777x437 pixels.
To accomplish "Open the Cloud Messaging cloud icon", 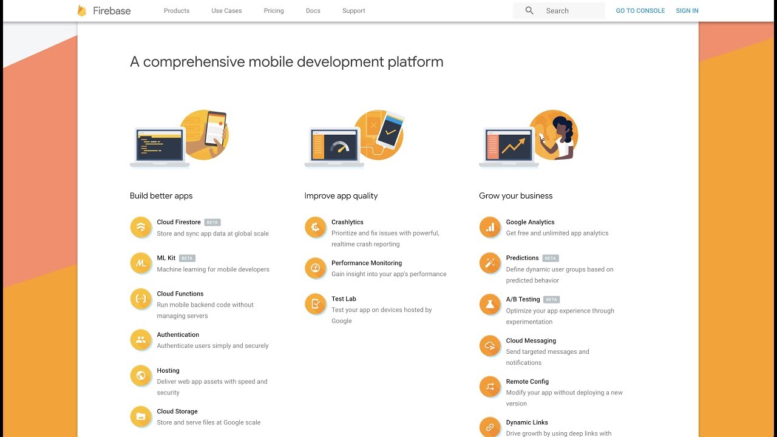I will [490, 346].
